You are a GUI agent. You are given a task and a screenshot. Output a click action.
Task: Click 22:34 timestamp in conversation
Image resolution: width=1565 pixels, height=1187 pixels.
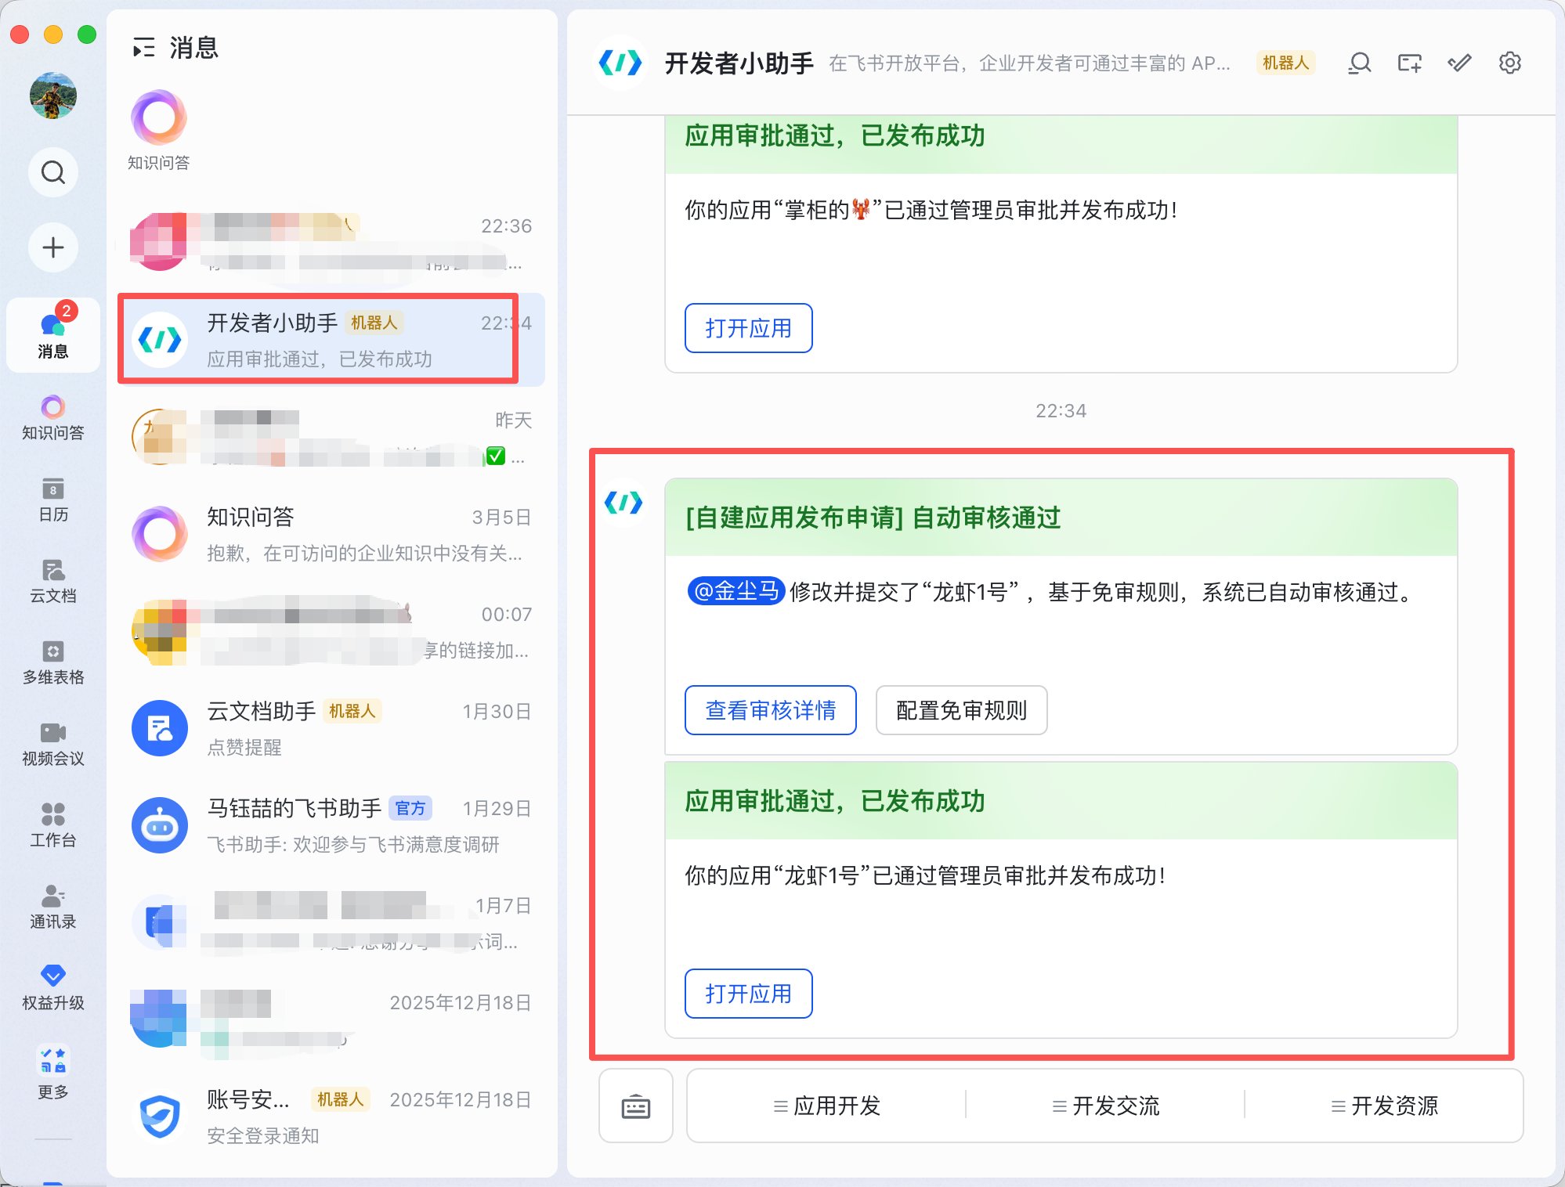coord(1061,411)
